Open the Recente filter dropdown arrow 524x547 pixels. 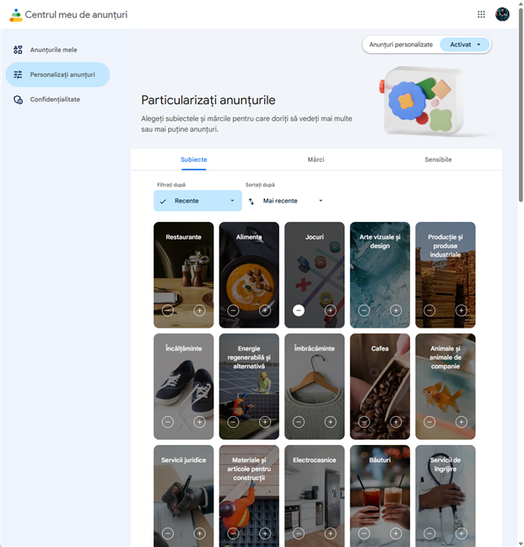pyautogui.click(x=232, y=201)
